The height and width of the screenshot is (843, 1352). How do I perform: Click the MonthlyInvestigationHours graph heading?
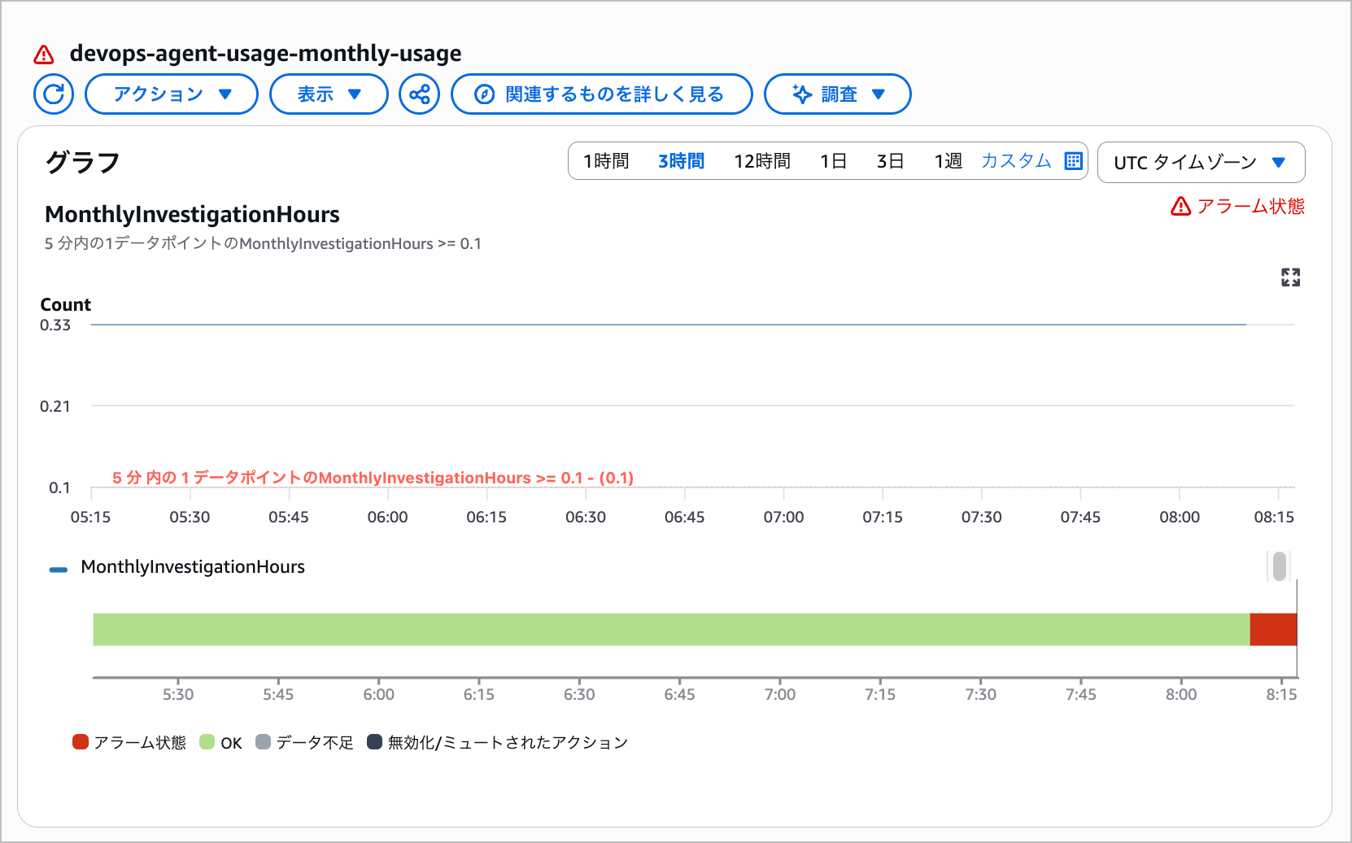click(x=192, y=214)
